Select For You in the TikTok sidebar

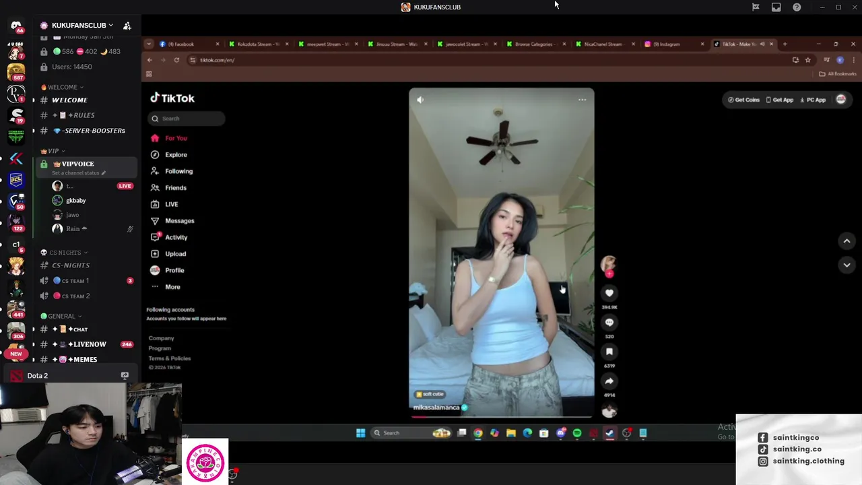tap(170, 138)
